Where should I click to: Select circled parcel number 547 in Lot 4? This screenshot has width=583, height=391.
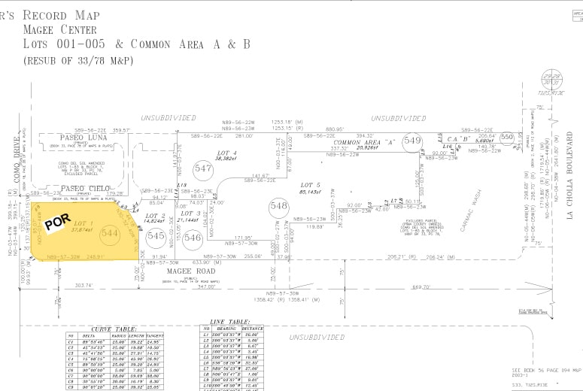point(203,169)
